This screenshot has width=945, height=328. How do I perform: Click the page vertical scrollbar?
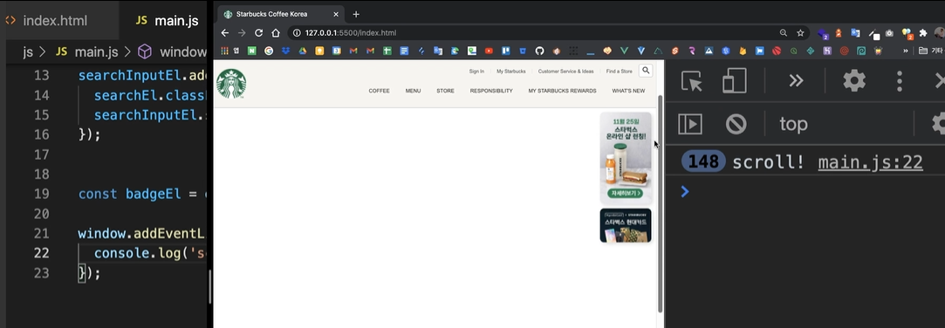tap(660, 203)
